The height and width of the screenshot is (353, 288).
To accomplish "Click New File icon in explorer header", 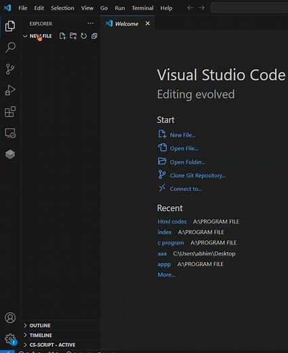I will (62, 36).
